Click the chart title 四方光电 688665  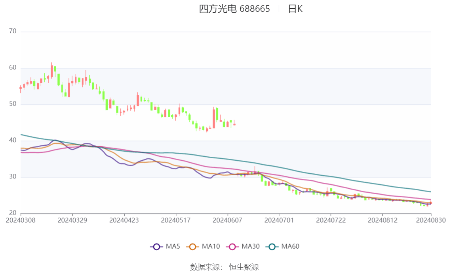click(234, 9)
